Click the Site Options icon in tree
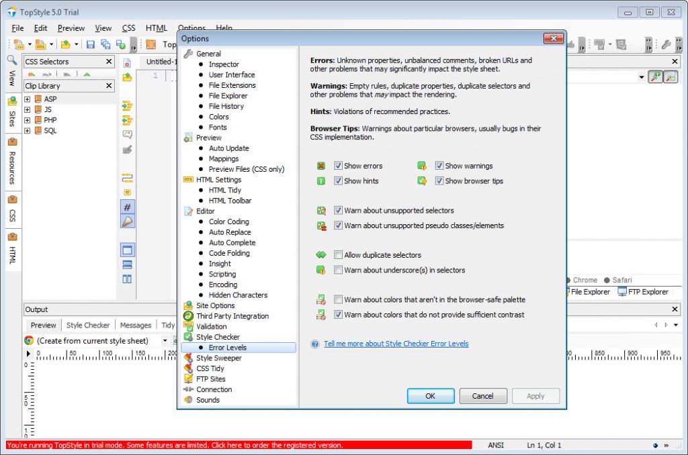 point(188,305)
